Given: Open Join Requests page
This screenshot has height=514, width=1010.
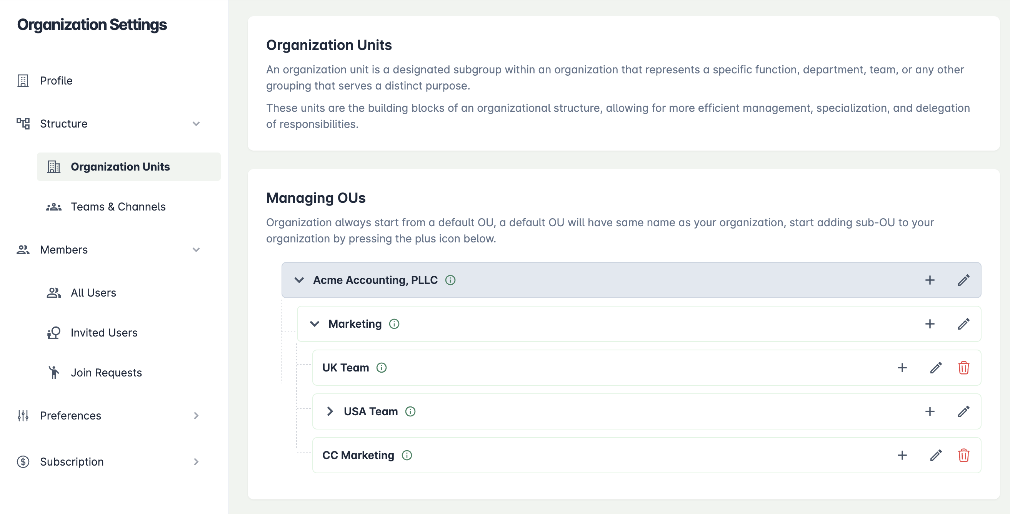Looking at the screenshot, I should coord(106,373).
